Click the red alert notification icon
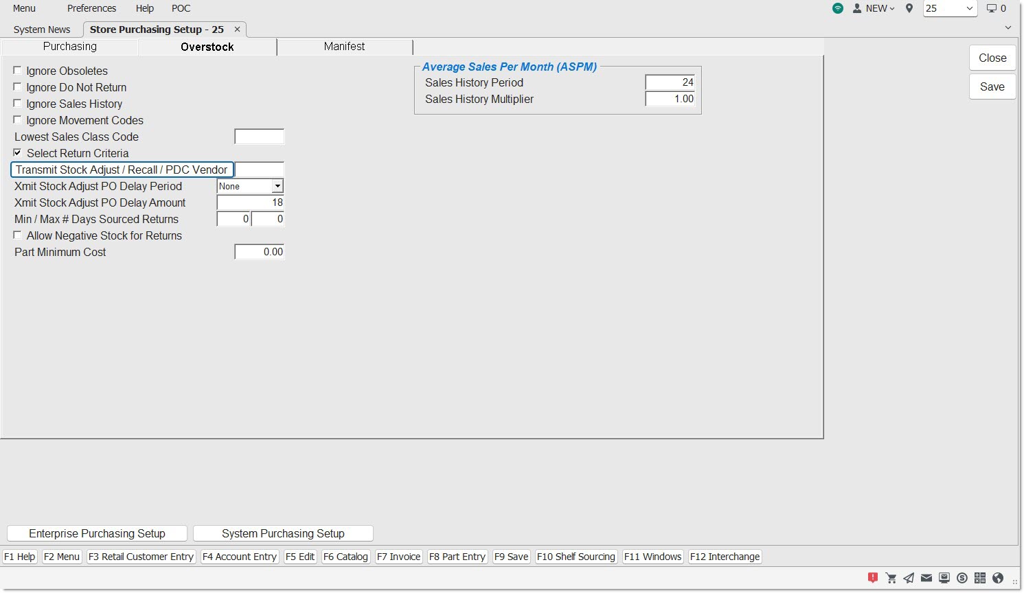Image resolution: width=1024 pixels, height=593 pixels. tap(873, 578)
